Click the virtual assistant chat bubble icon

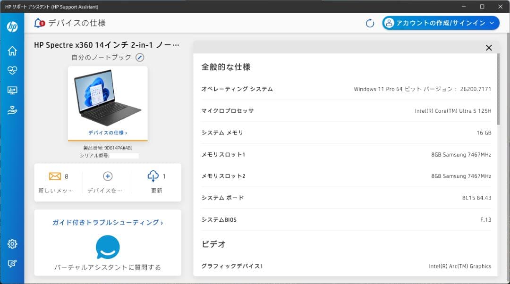click(x=107, y=247)
